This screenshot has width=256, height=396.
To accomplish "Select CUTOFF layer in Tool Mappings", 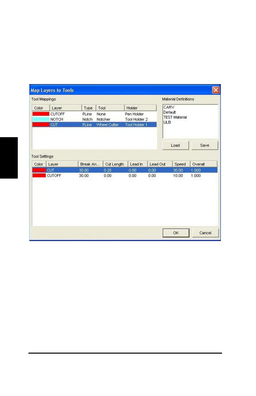I will pos(57,114).
